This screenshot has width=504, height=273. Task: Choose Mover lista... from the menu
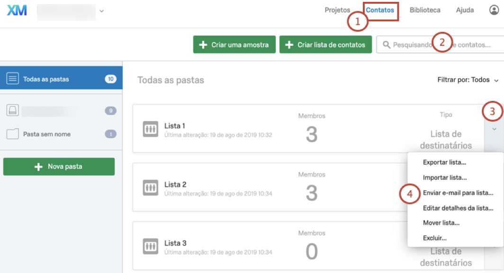tap(441, 222)
